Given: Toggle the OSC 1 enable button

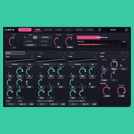Looking at the screenshot, I should pos(15,53).
